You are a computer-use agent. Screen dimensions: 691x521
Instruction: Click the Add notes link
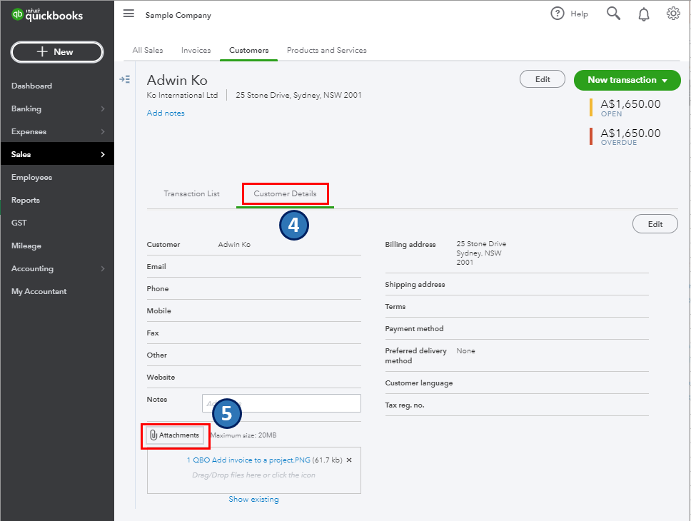point(166,113)
